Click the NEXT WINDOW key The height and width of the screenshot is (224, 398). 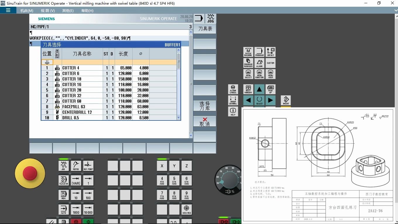248,89
